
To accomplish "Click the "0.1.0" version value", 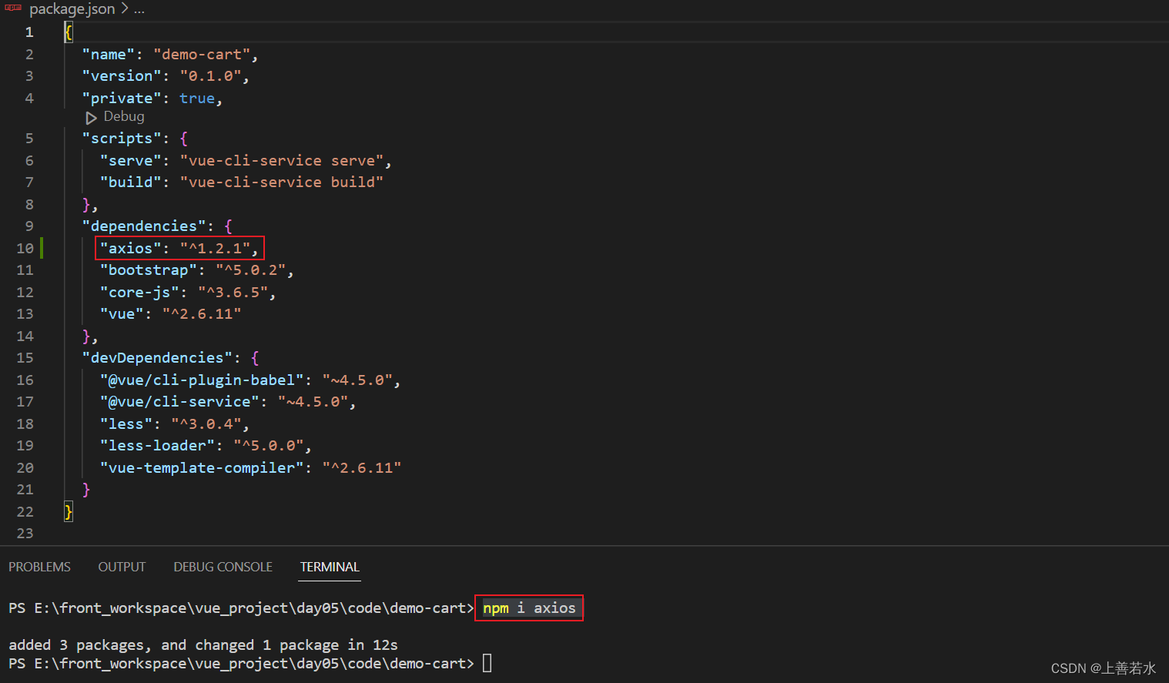I will 210,76.
